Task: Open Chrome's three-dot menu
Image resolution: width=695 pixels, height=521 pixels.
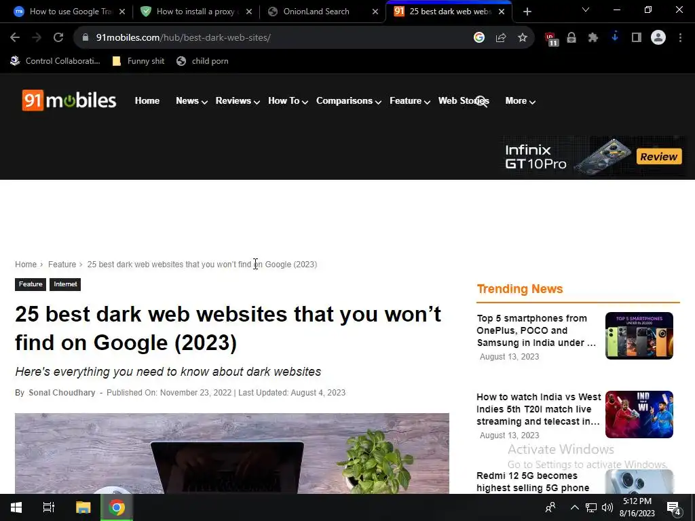Action: coord(680,38)
